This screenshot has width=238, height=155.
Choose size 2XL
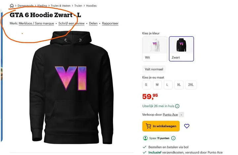click(x=191, y=85)
